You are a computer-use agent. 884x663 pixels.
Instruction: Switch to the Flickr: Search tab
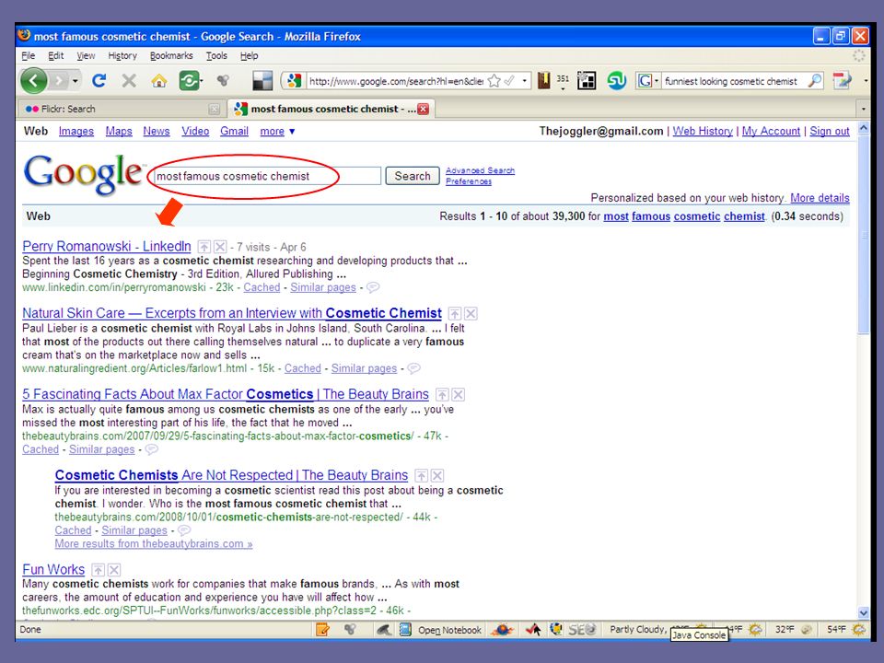(x=122, y=109)
